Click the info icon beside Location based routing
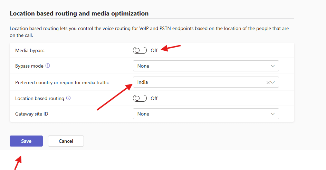This screenshot has width=326, height=170. (x=68, y=98)
